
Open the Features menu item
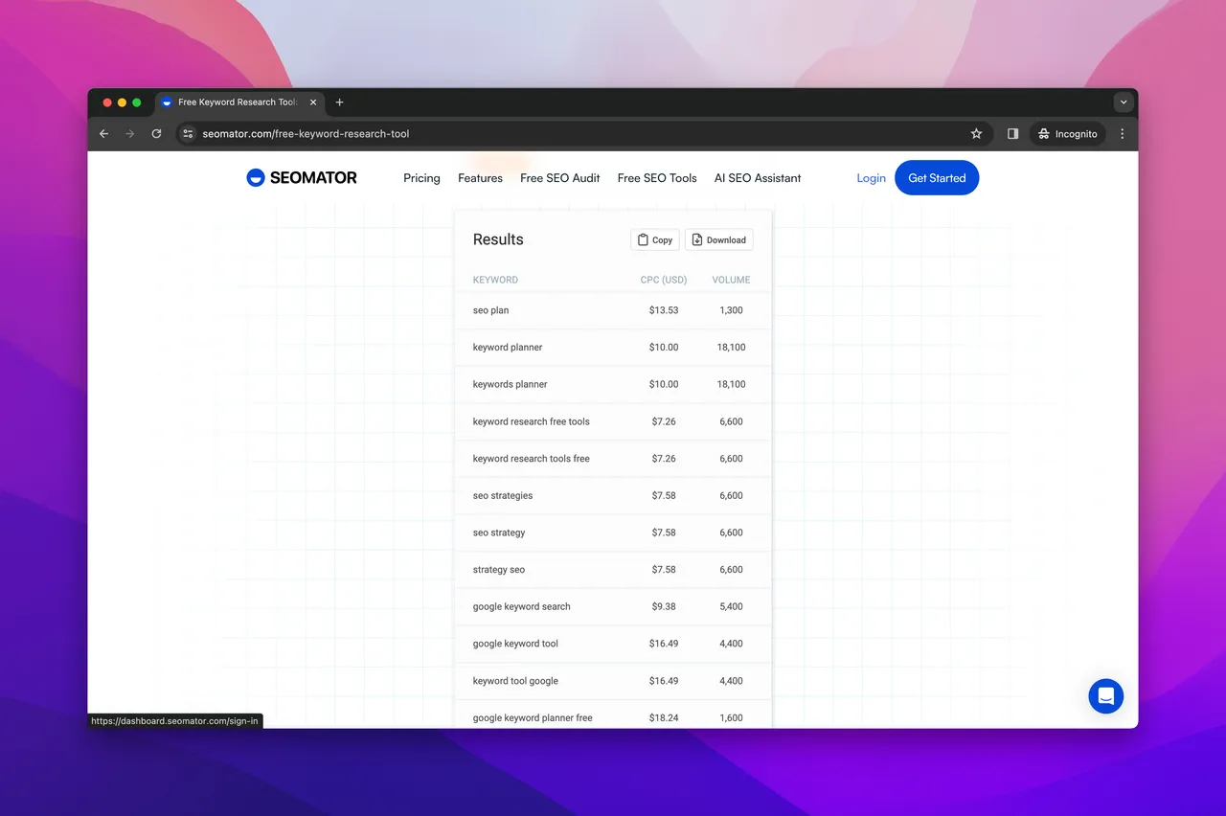480,178
